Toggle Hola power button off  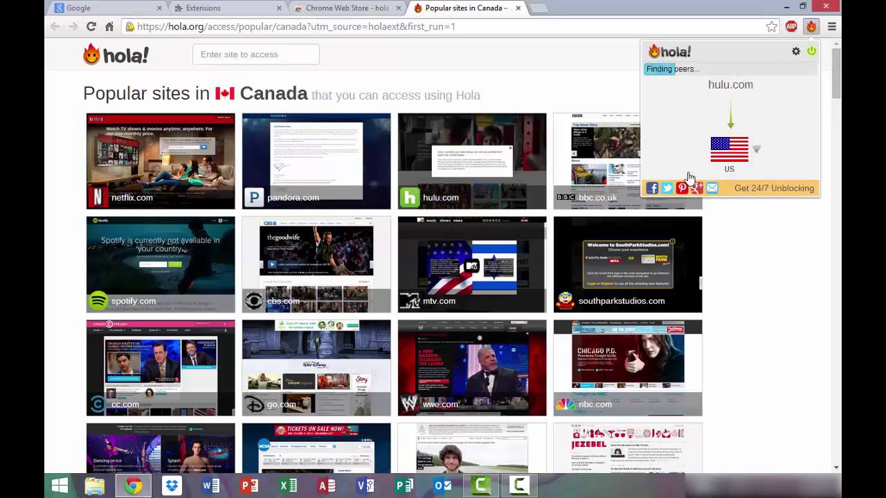click(811, 51)
